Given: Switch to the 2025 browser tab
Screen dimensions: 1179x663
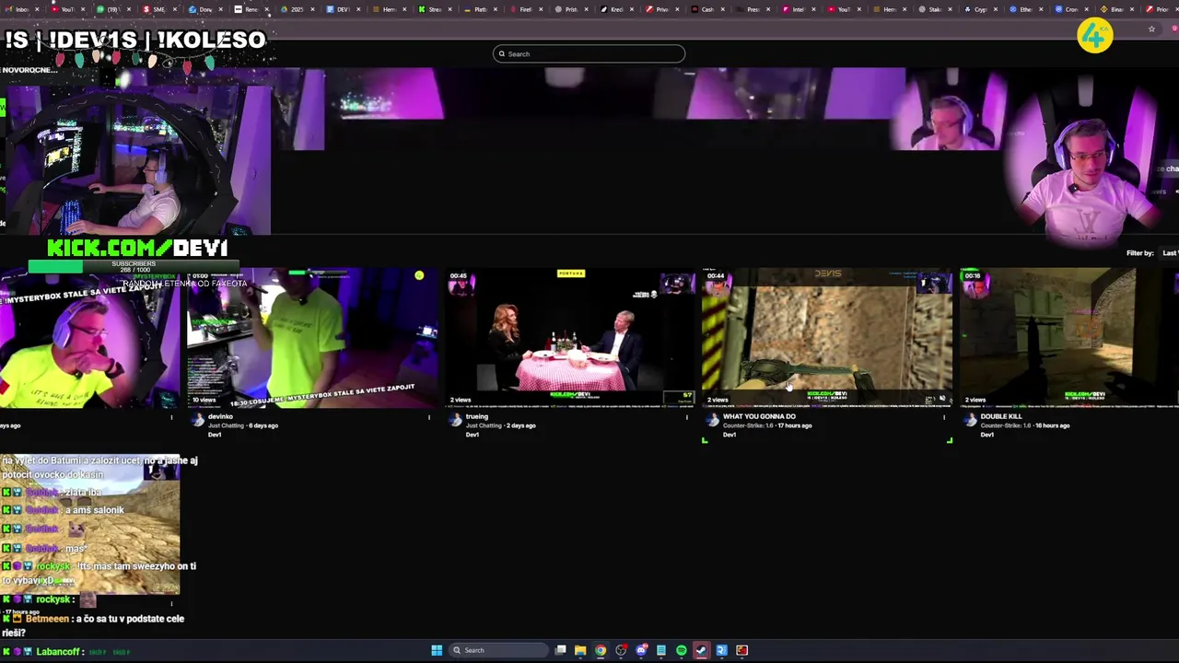Looking at the screenshot, I should pos(297,9).
